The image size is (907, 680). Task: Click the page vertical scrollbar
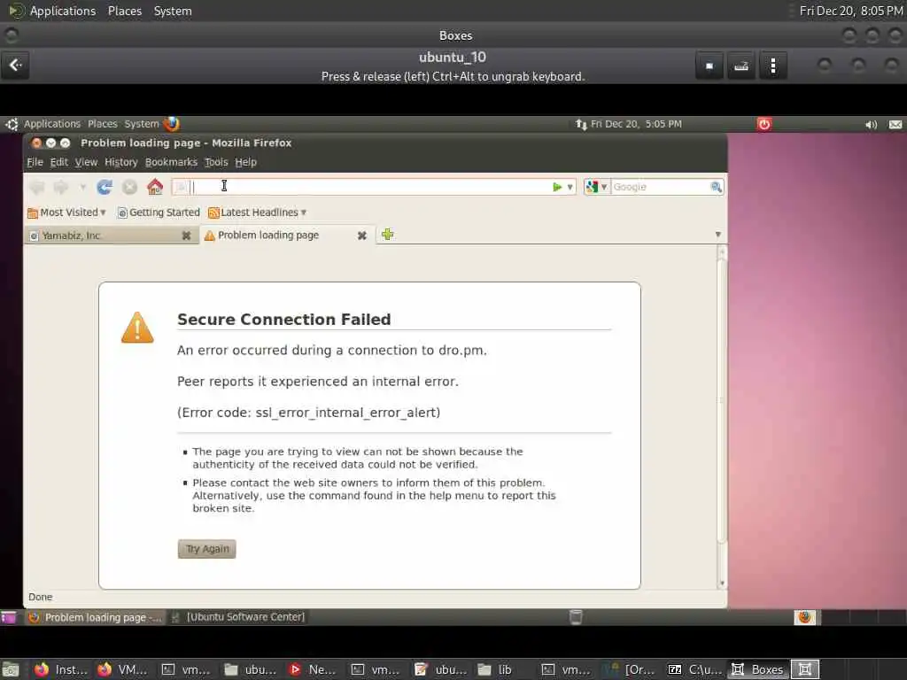tap(721, 399)
